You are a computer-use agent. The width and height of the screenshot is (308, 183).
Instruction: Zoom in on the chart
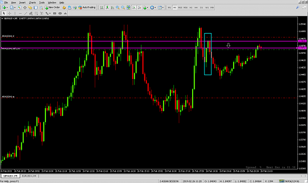tap(117, 7)
